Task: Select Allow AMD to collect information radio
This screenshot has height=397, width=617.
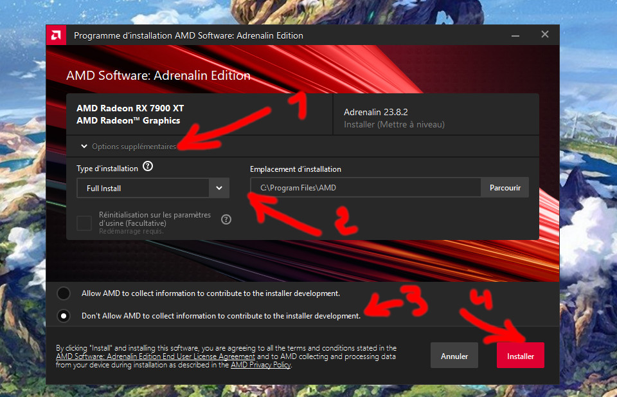Action: click(64, 293)
